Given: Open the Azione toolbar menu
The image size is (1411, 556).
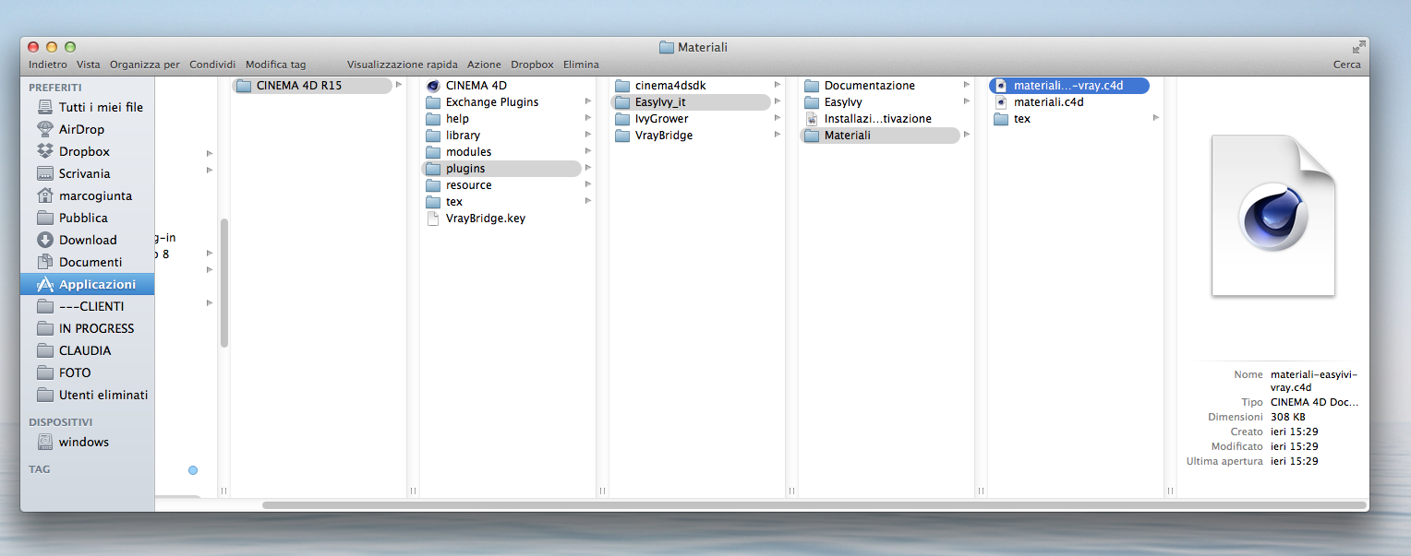Looking at the screenshot, I should (x=484, y=65).
